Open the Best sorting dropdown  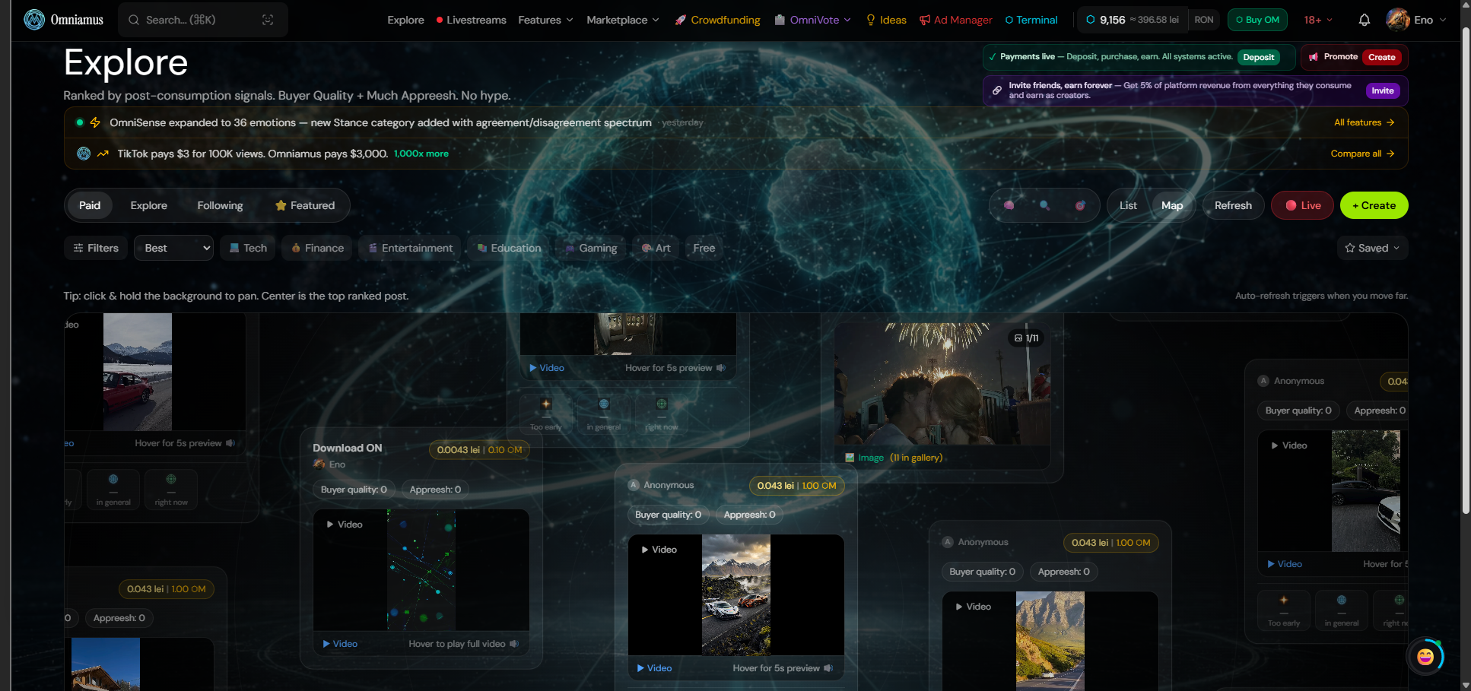tap(173, 248)
